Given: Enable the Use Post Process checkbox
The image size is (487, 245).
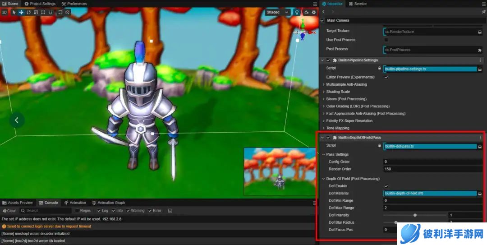Looking at the screenshot, I should pos(386,40).
